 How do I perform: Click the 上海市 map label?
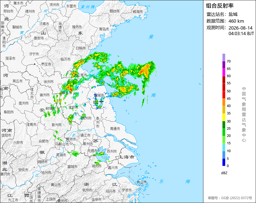(x=126, y=157)
